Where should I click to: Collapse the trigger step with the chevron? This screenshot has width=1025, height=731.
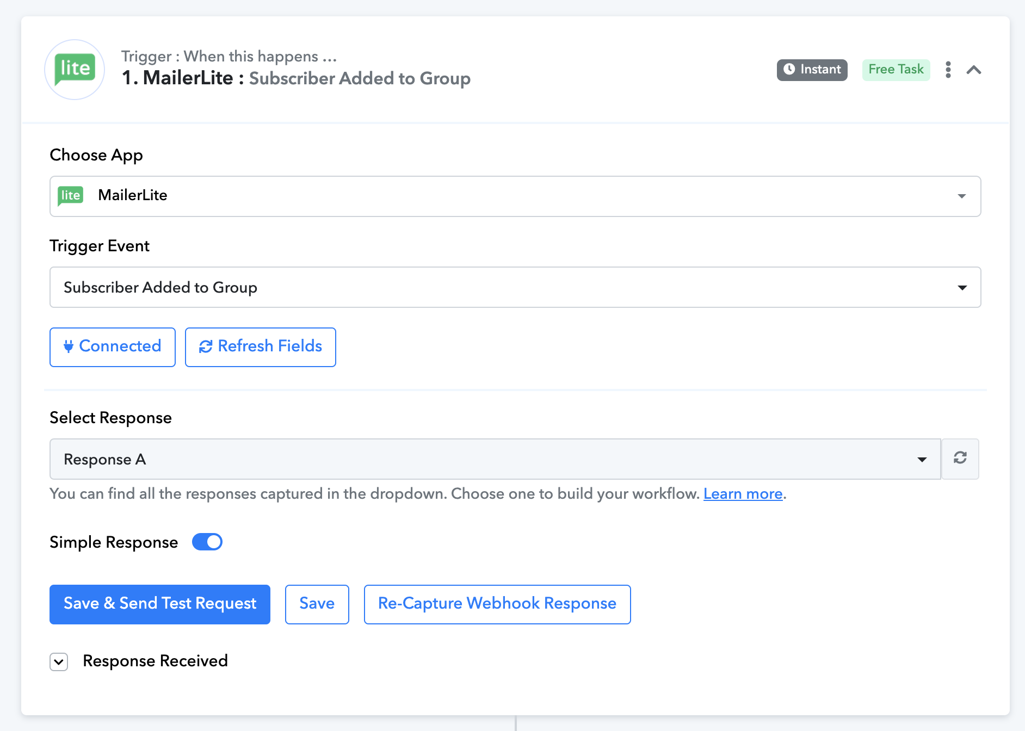pyautogui.click(x=974, y=70)
